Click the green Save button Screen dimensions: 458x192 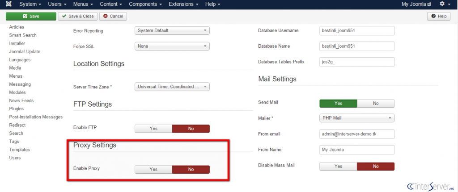click(x=31, y=17)
